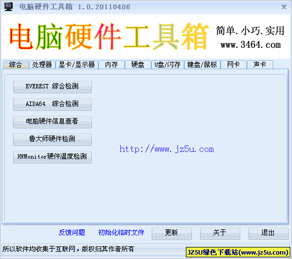Launch EVEREST 综合检测
This screenshot has height=259, width=292.
point(52,87)
